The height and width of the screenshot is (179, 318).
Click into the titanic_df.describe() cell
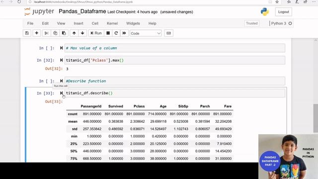tap(175, 93)
